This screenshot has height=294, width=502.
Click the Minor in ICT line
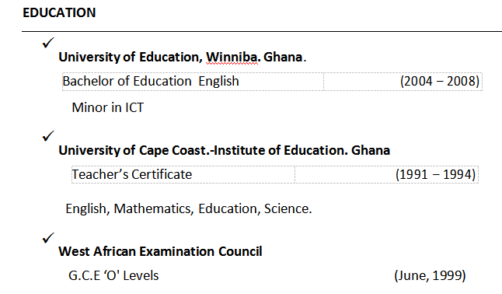pos(108,107)
